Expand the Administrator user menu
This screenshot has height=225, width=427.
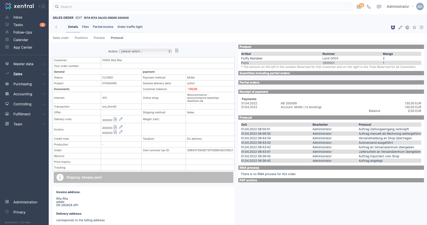[400, 7]
